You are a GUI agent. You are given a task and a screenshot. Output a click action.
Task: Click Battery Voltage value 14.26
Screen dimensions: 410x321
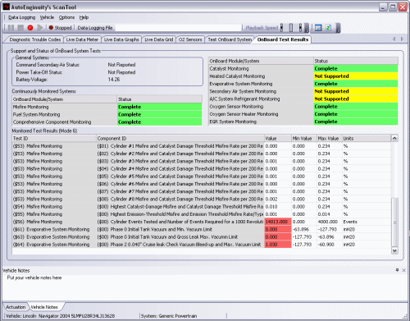pos(114,80)
